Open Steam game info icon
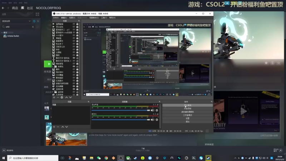The width and height of the screenshot is (286, 161). point(272,63)
